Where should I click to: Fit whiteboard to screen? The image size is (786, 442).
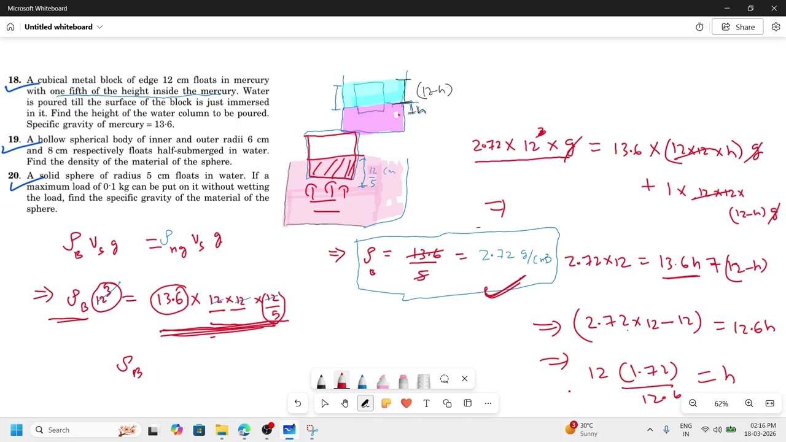point(769,403)
